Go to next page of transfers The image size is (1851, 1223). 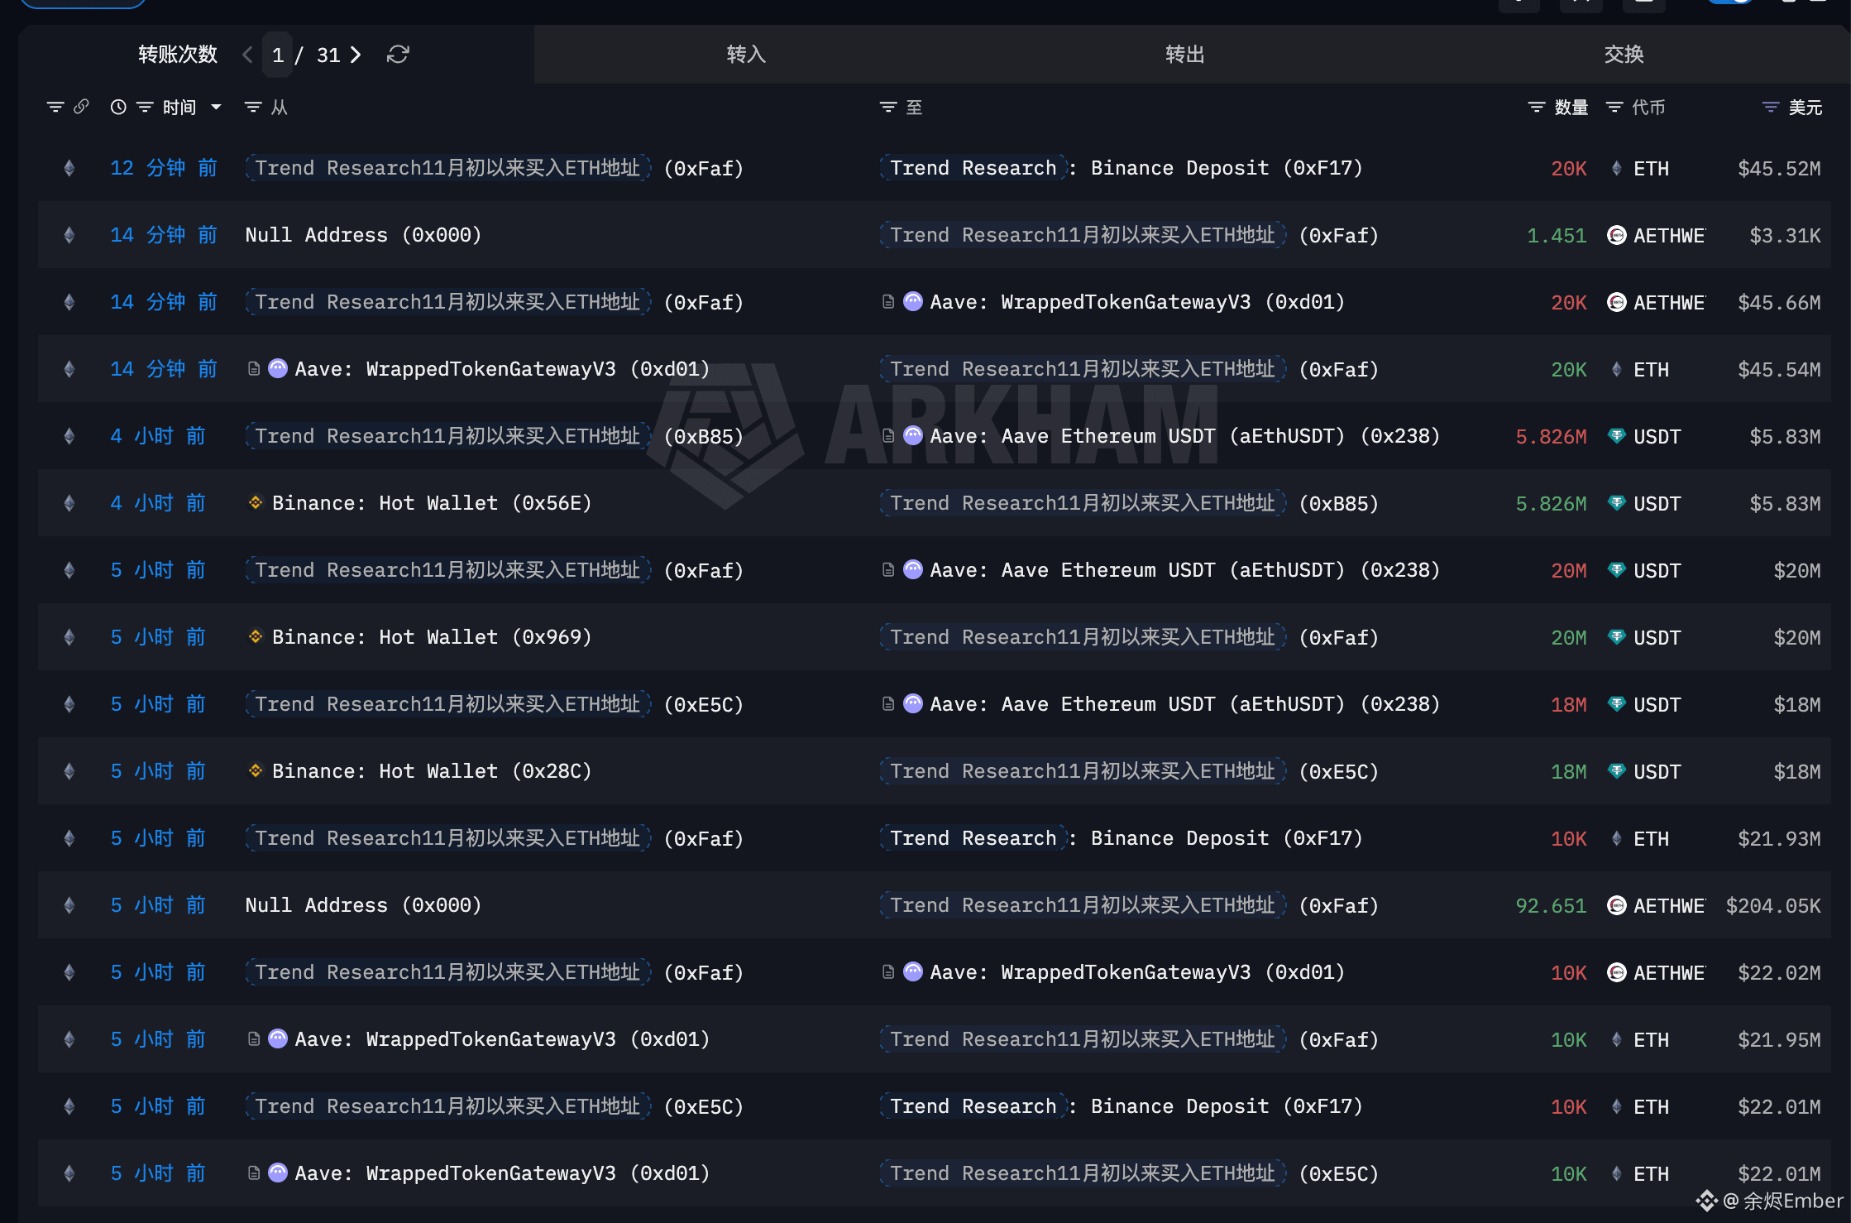pos(356,55)
